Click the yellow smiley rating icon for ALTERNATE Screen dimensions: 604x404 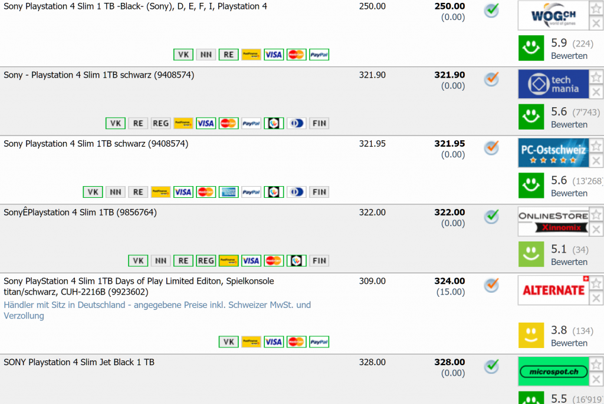(x=531, y=335)
